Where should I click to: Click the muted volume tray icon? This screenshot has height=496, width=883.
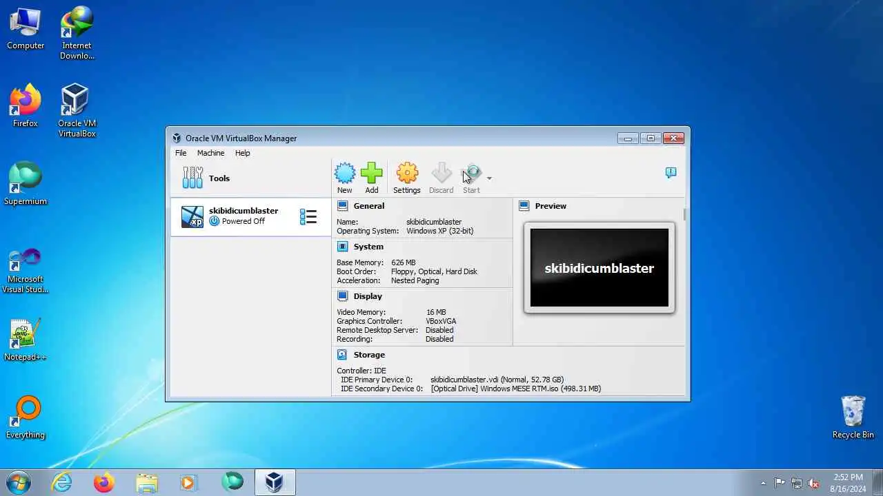[x=814, y=483]
